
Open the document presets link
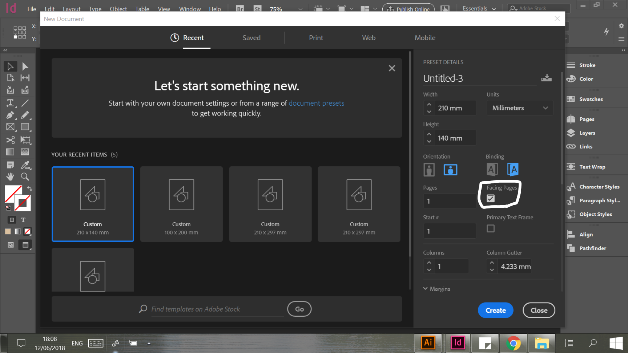317,103
